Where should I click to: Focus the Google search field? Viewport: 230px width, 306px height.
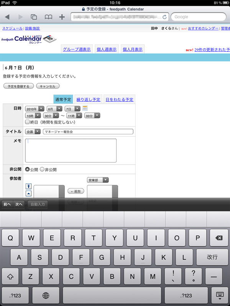199,17
